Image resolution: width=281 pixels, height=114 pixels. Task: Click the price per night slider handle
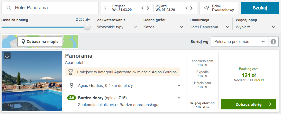point(87,27)
